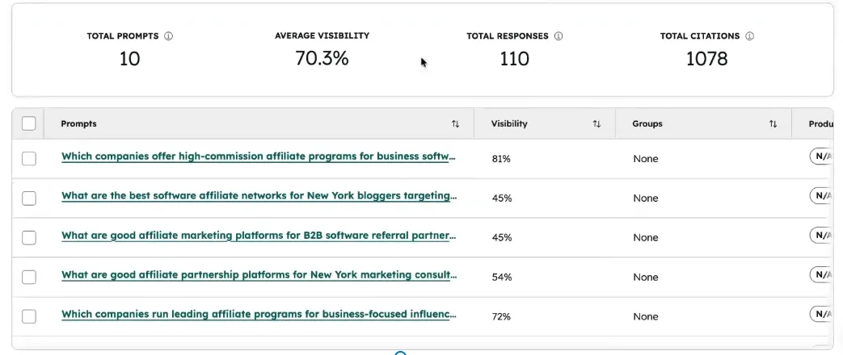The width and height of the screenshot is (843, 355).
Task: Tick checkbox for B2B software referral prompt
Action: pyautogui.click(x=29, y=238)
